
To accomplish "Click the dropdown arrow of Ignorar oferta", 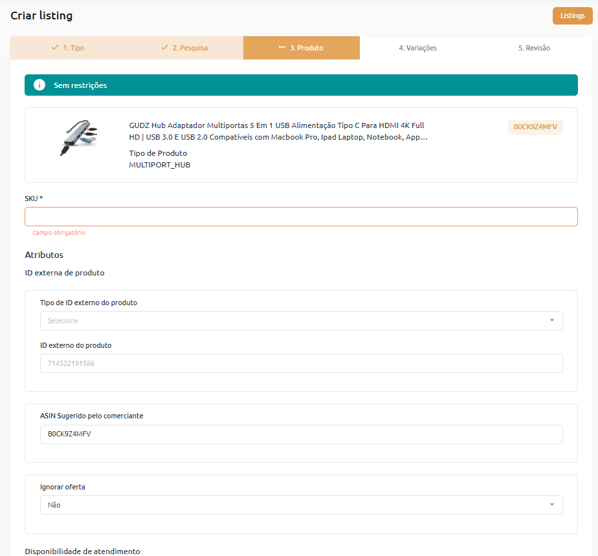I will coord(551,505).
